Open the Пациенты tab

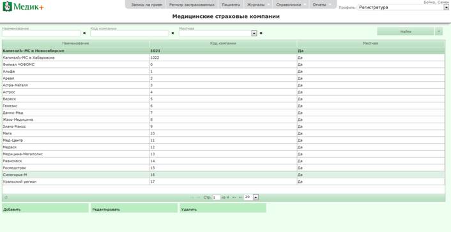pos(231,4)
